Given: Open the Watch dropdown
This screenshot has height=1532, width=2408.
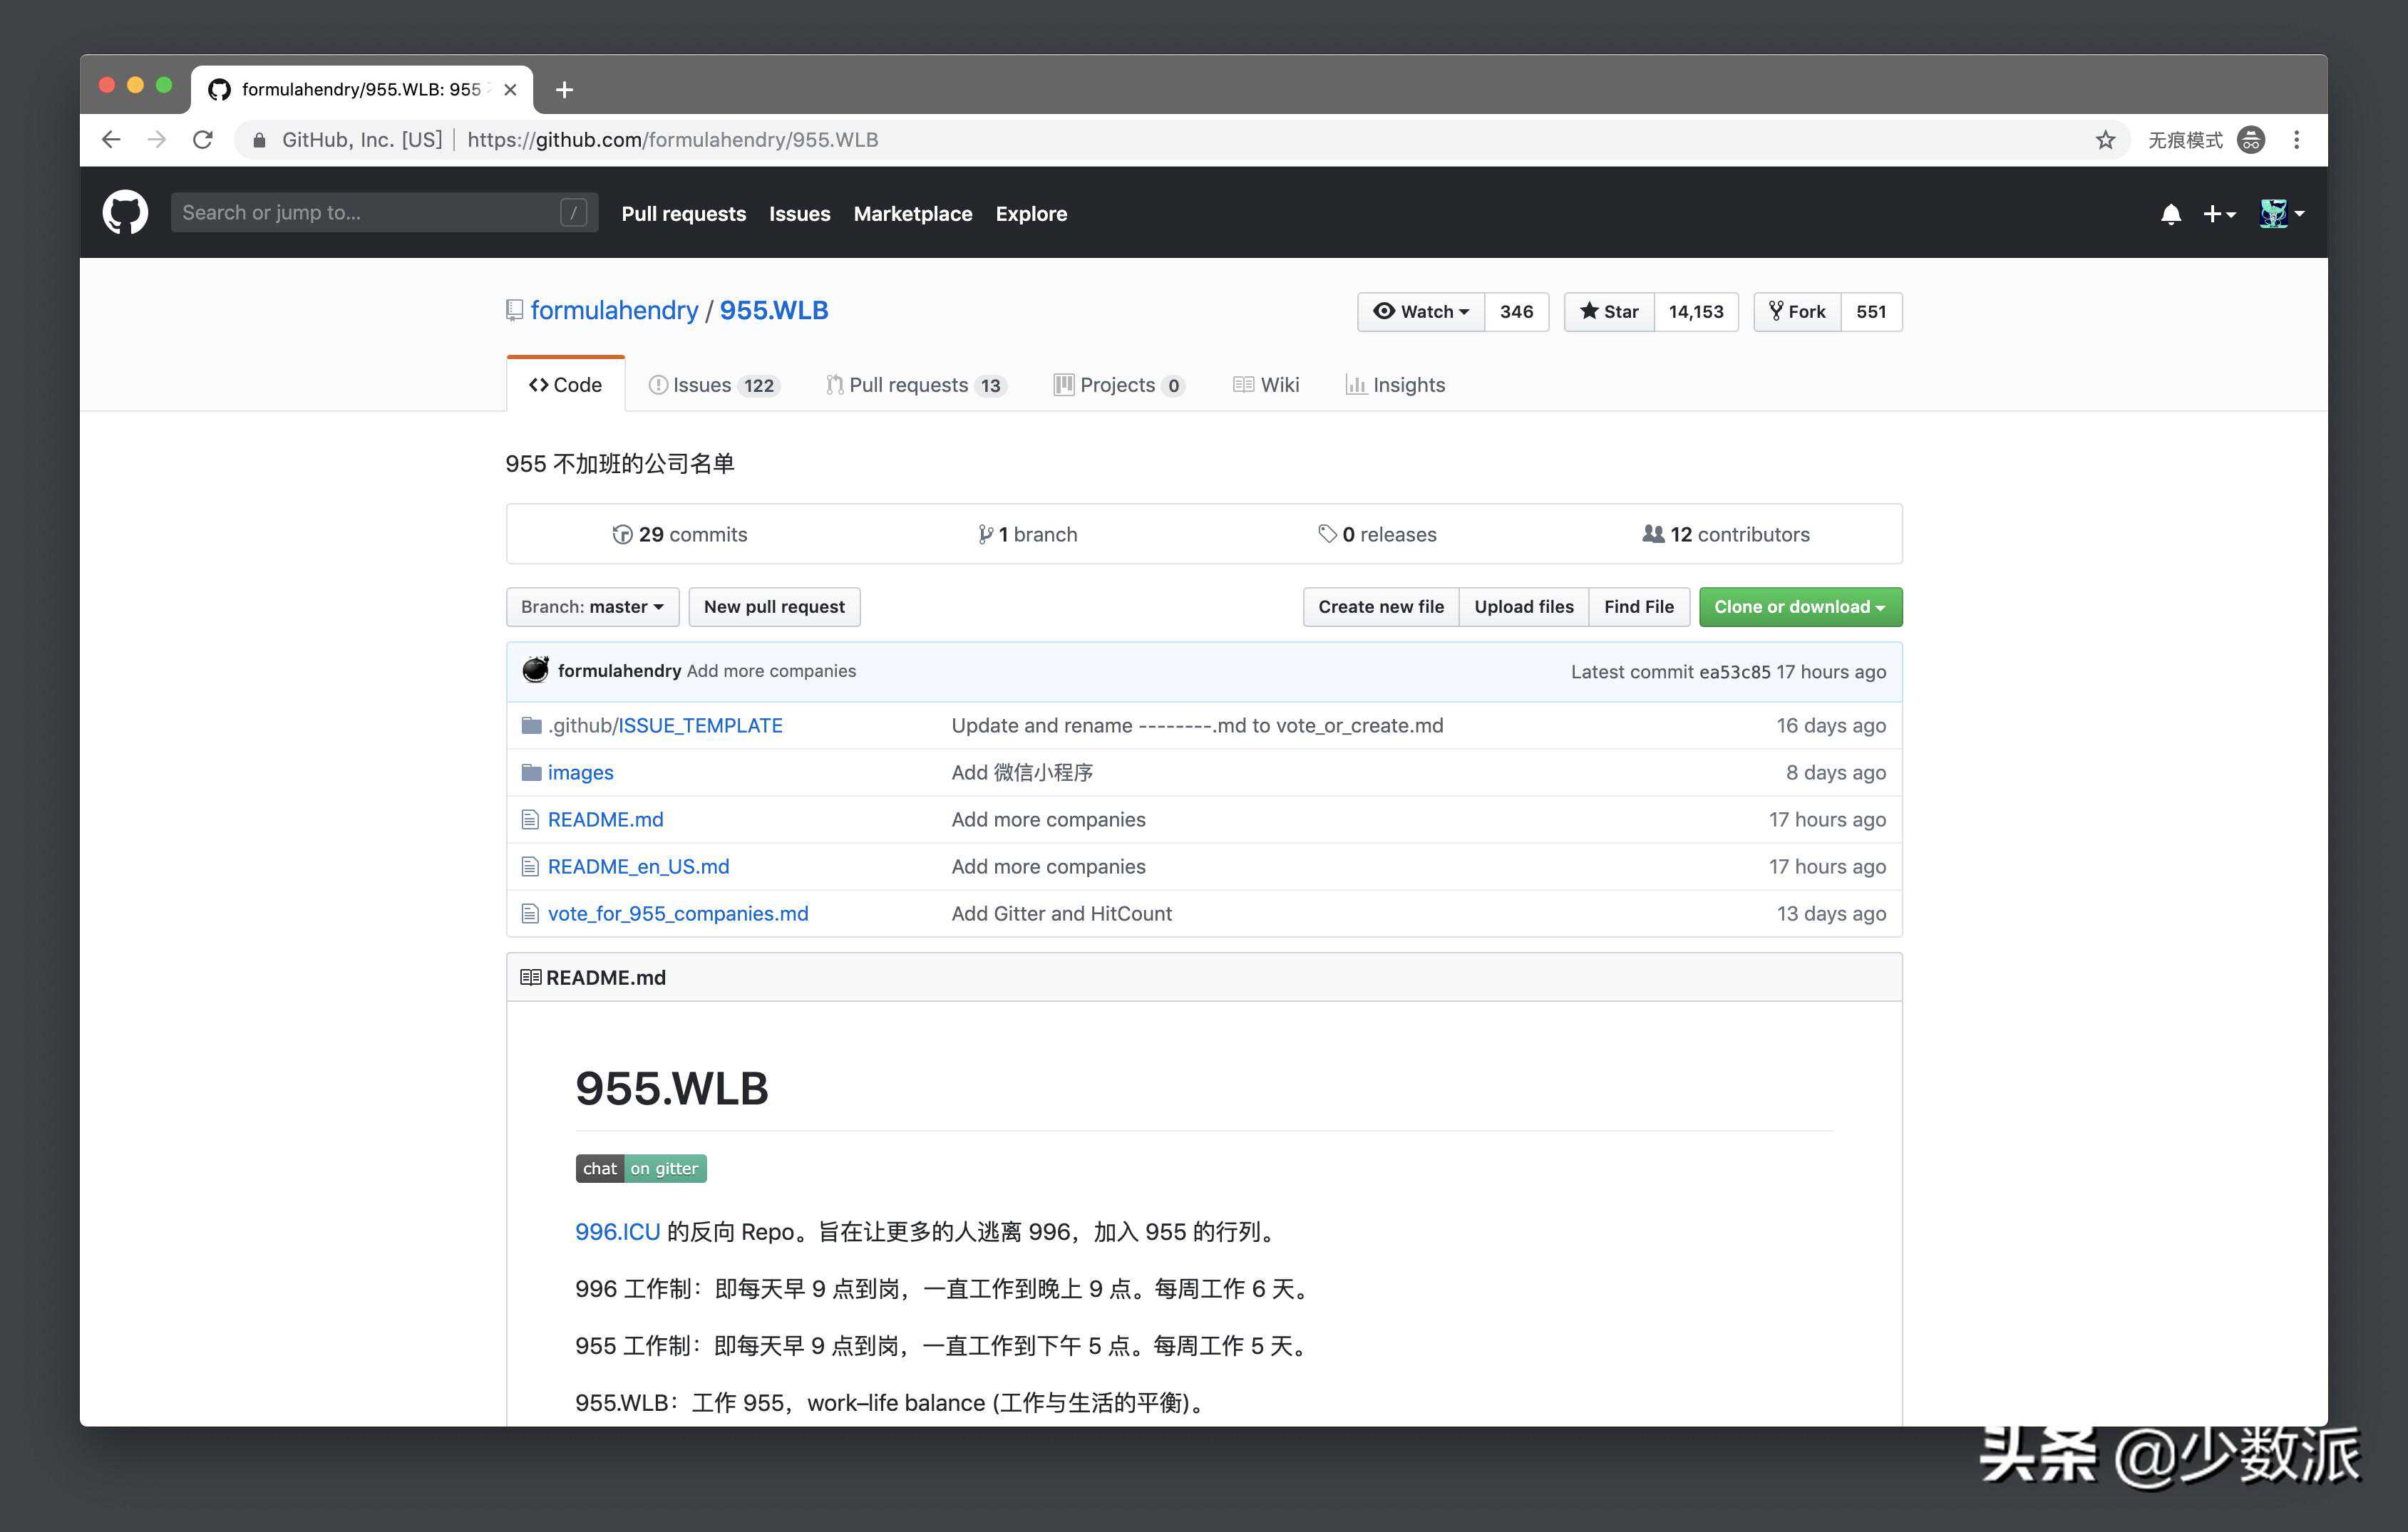Looking at the screenshot, I should pos(1421,312).
